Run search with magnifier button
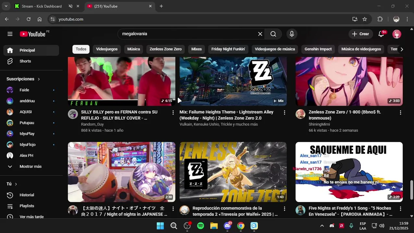Image resolution: width=414 pixels, height=233 pixels. click(273, 34)
